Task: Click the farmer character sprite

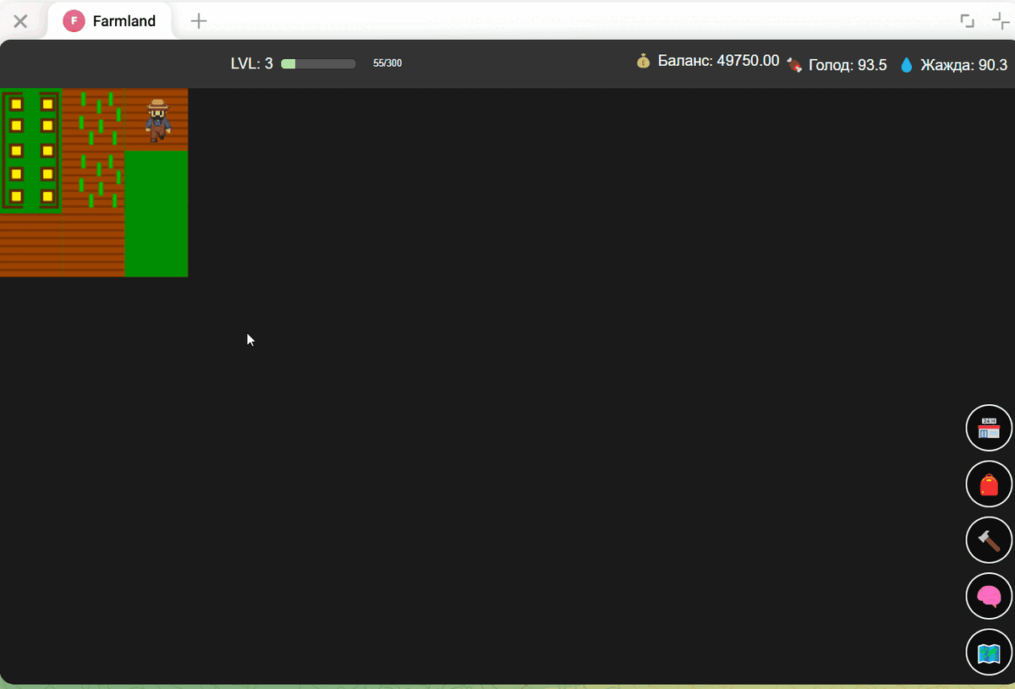Action: point(157,120)
